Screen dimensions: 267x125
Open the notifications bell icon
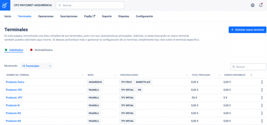261,5
